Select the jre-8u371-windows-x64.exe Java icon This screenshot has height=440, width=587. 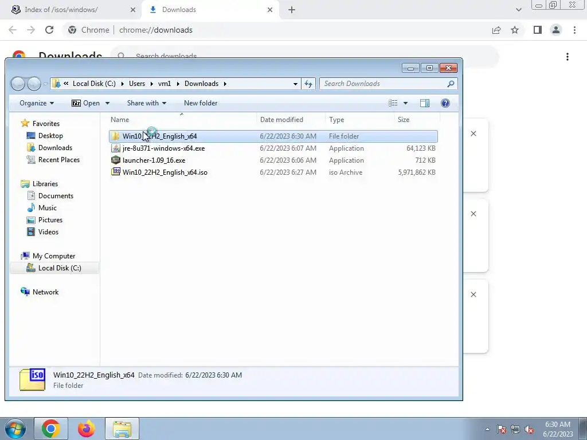pos(116,148)
